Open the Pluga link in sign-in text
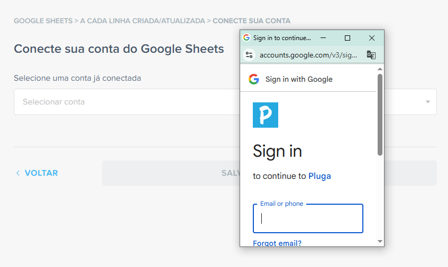 click(x=319, y=176)
